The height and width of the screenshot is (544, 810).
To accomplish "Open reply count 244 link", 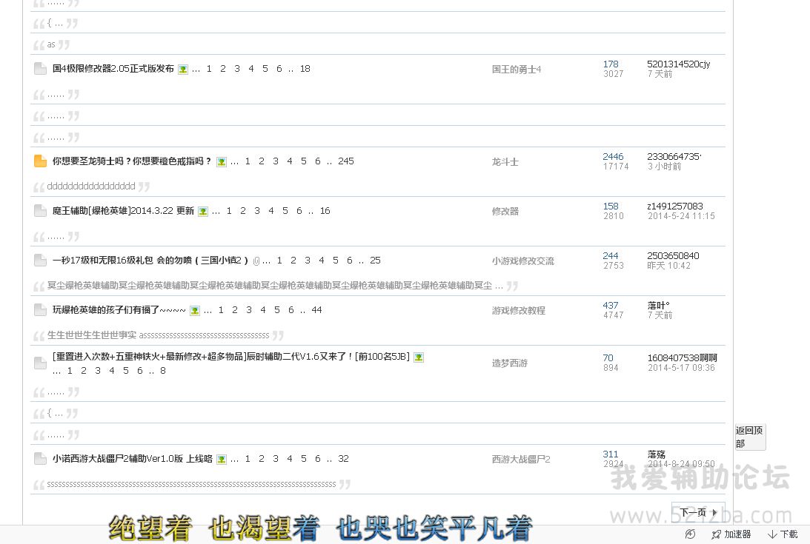I will pyautogui.click(x=611, y=255).
